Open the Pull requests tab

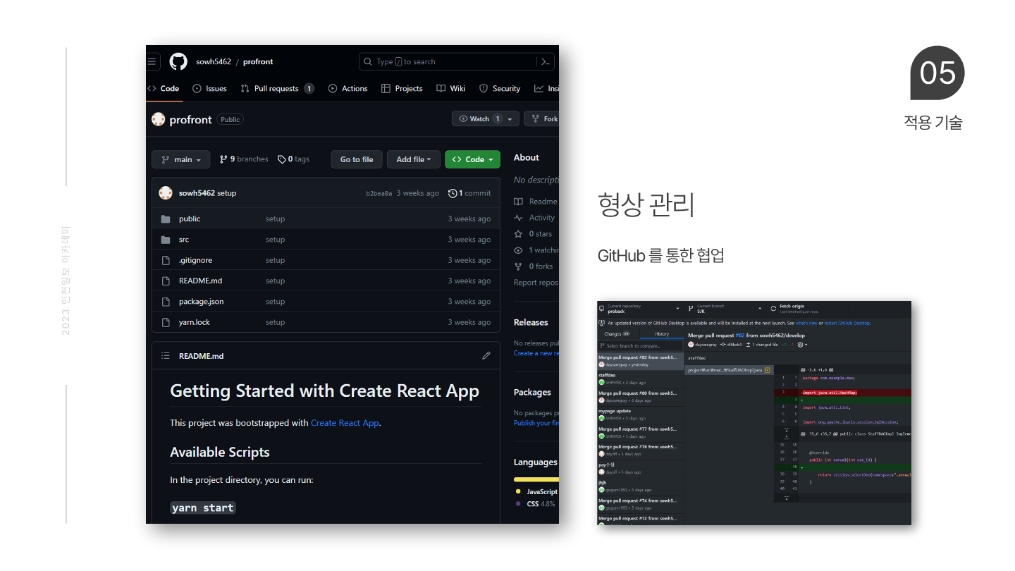click(x=277, y=89)
